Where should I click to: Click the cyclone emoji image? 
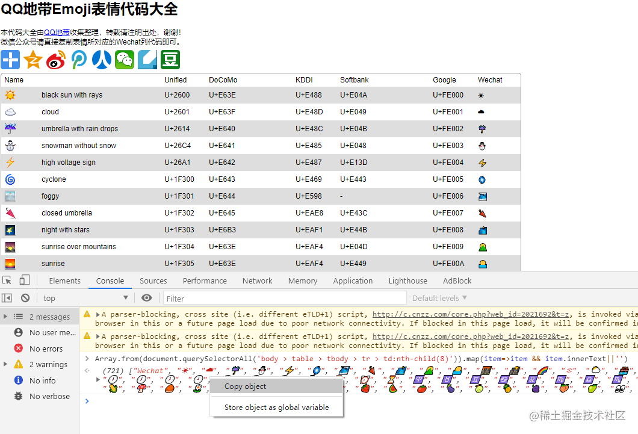tap(10, 179)
